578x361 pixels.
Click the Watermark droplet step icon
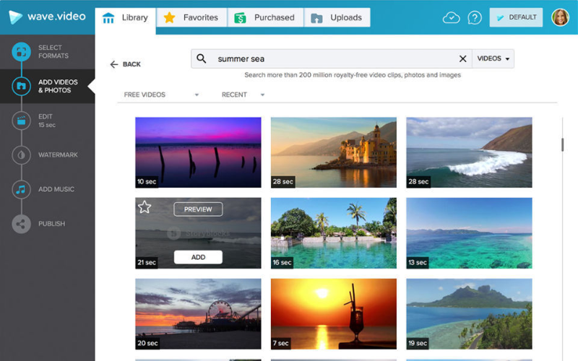22,155
